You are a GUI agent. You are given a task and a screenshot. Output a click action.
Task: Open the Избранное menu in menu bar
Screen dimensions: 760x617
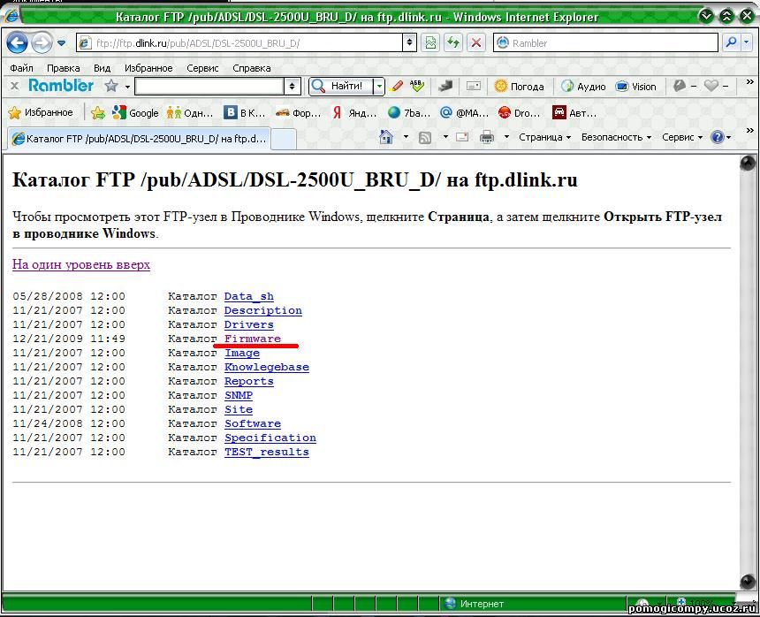tap(148, 68)
